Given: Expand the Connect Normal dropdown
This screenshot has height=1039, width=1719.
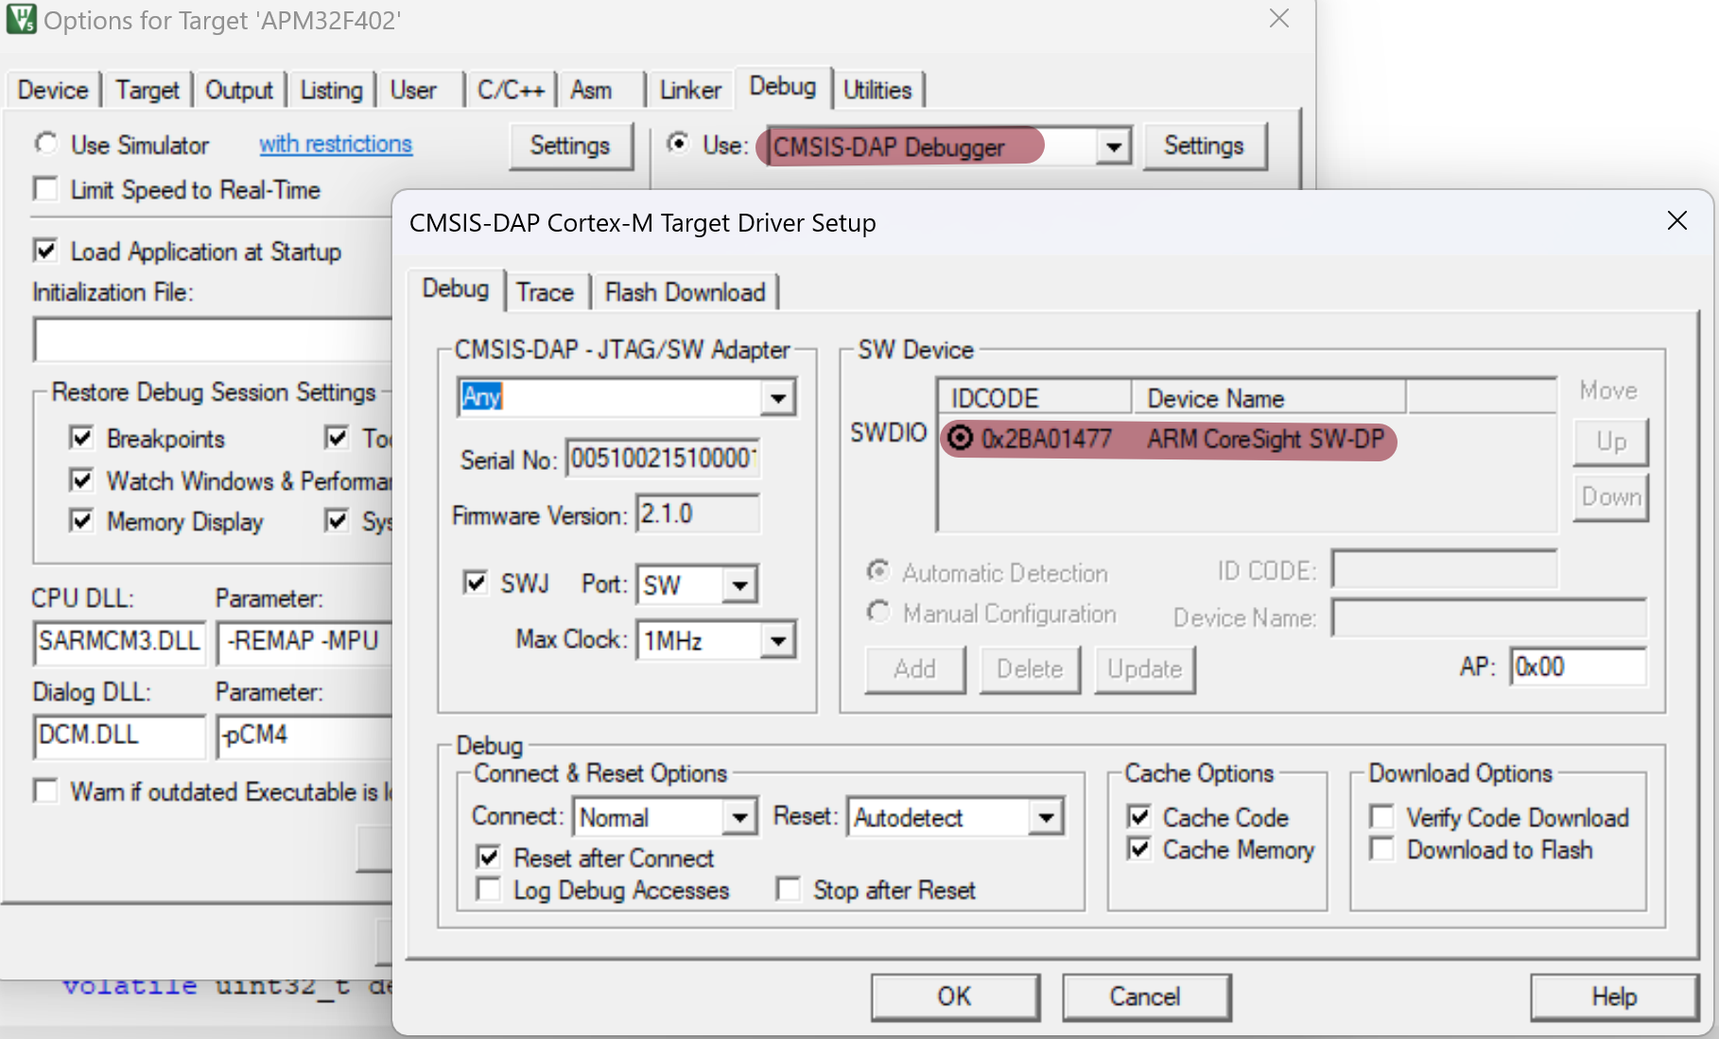Looking at the screenshot, I should coord(739,817).
